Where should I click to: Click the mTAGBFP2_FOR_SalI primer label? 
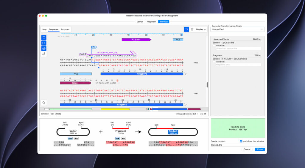[x=108, y=53]
